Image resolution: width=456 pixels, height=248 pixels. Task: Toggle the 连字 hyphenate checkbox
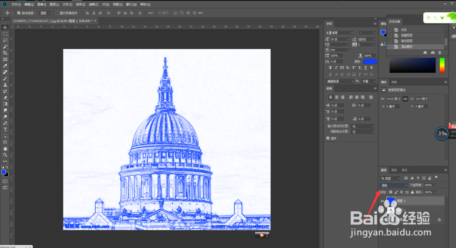click(328, 139)
